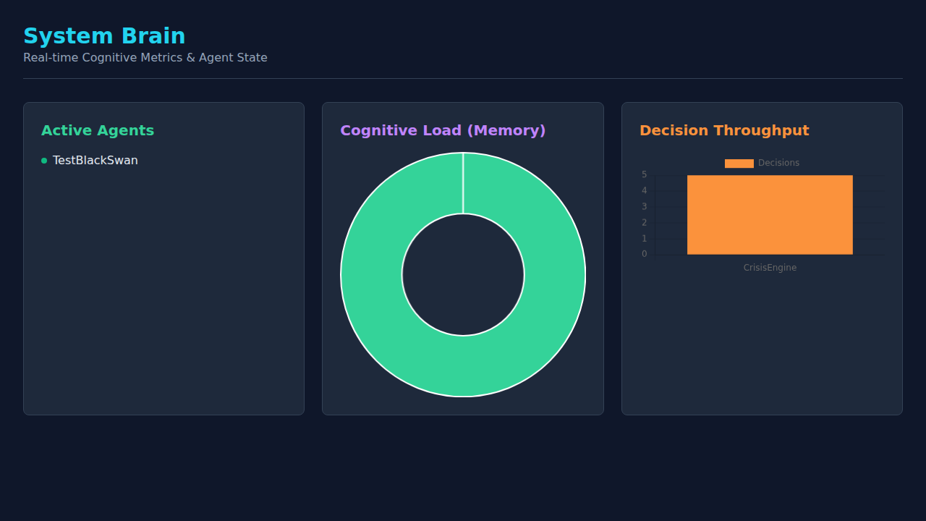The height and width of the screenshot is (521, 926).
Task: Click the y-axis value 5
Action: click(x=644, y=175)
